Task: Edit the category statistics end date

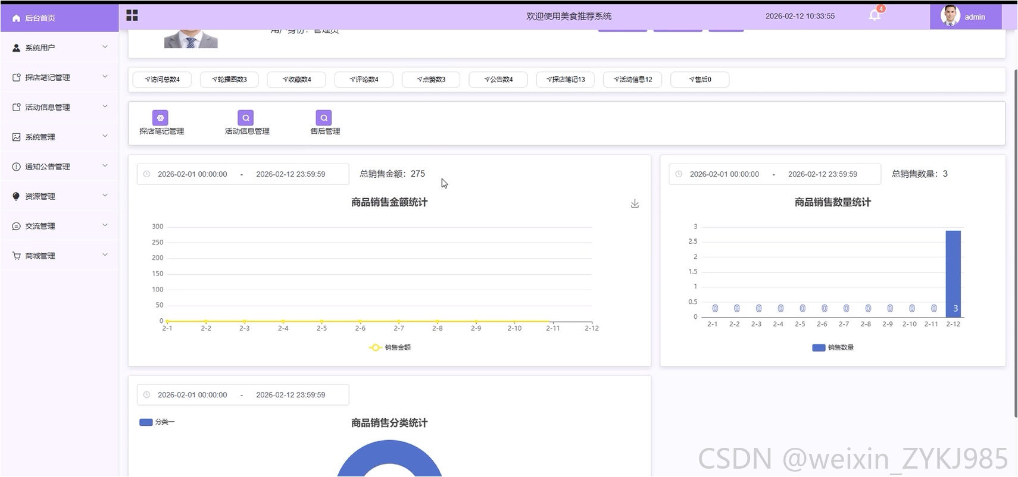Action: coord(291,395)
